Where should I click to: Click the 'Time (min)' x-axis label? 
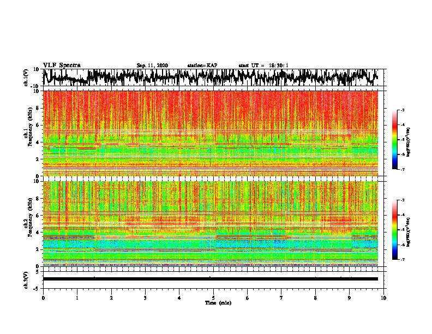coord(218,303)
